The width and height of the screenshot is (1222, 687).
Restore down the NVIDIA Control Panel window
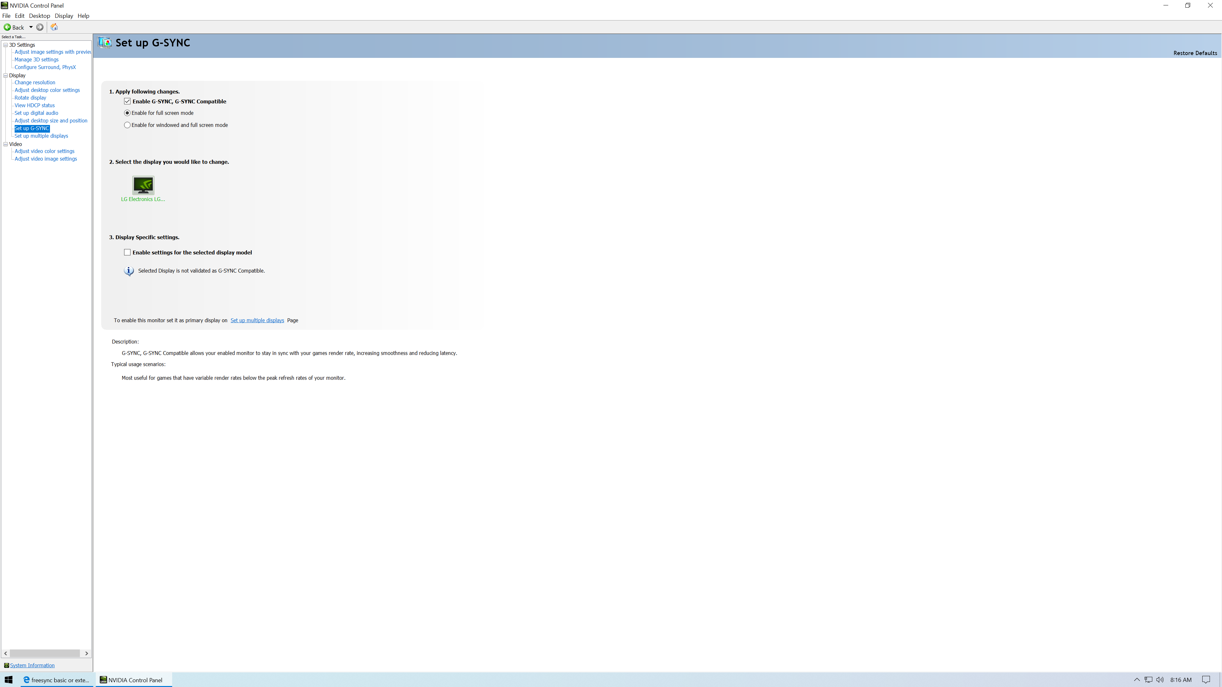[x=1187, y=5]
